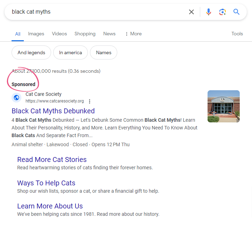Switch to the Images tab
This screenshot has height=227, width=252.
[36, 34]
